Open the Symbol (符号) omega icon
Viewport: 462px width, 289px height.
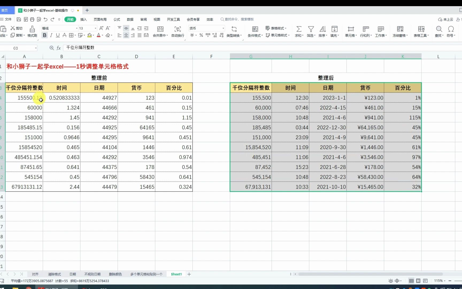451,29
